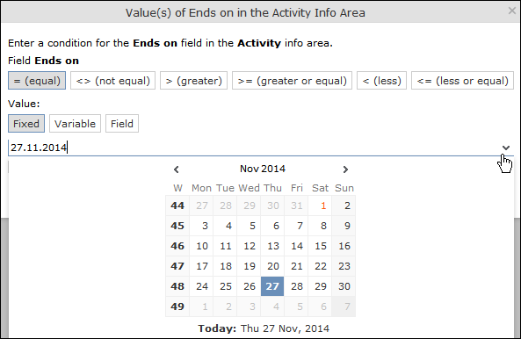Select November 27 in the calendar
The height and width of the screenshot is (339, 521).
272,286
